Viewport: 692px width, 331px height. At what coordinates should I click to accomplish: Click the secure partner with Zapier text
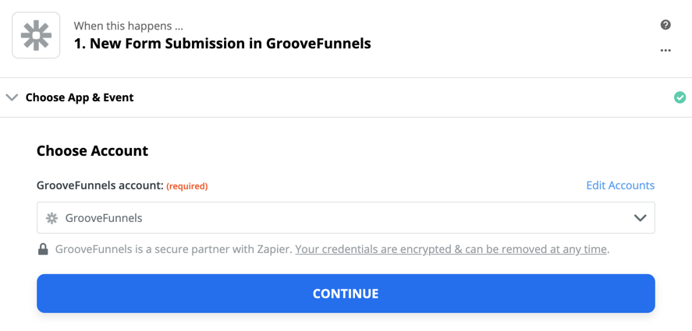pos(173,249)
